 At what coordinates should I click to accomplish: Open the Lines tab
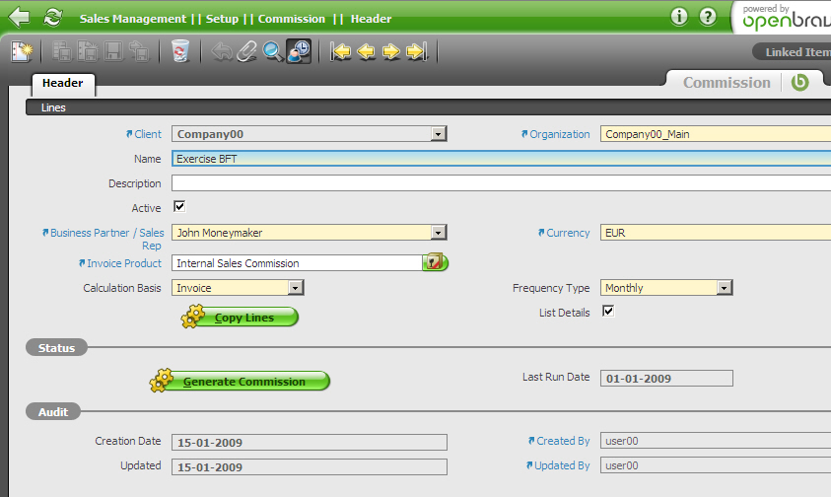tap(53, 107)
